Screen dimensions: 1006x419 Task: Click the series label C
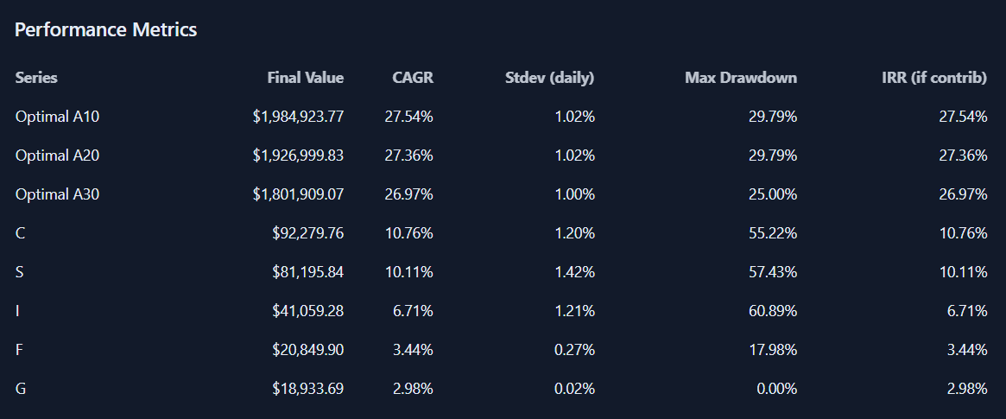click(21, 233)
